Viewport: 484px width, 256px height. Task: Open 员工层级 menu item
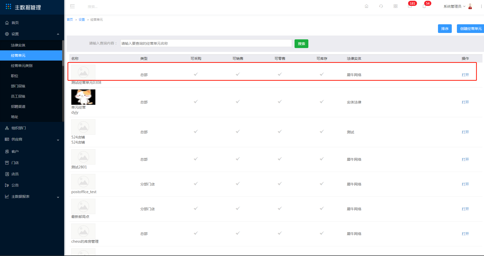(31, 96)
